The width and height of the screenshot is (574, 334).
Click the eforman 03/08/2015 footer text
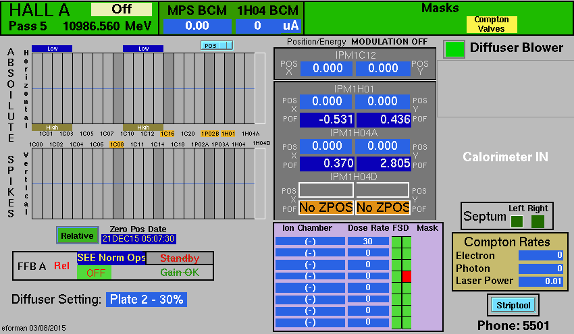pyautogui.click(x=34, y=328)
